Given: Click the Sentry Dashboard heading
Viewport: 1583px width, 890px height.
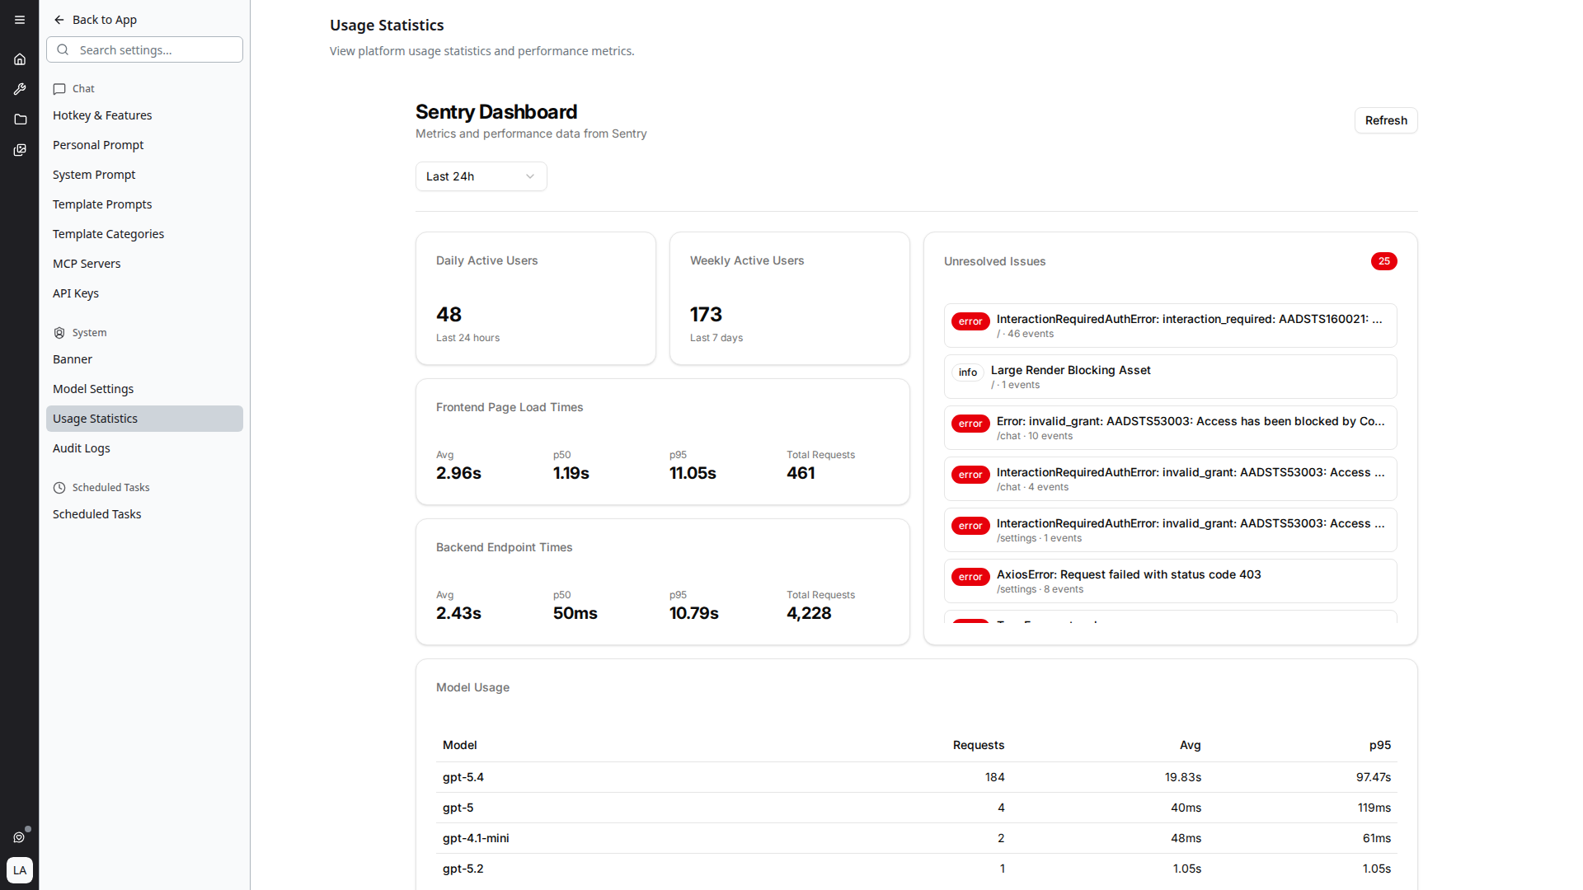Looking at the screenshot, I should (496, 112).
